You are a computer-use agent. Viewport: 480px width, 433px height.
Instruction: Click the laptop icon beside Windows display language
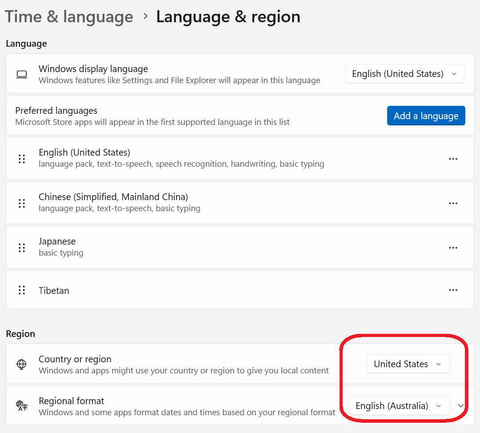pyautogui.click(x=22, y=74)
